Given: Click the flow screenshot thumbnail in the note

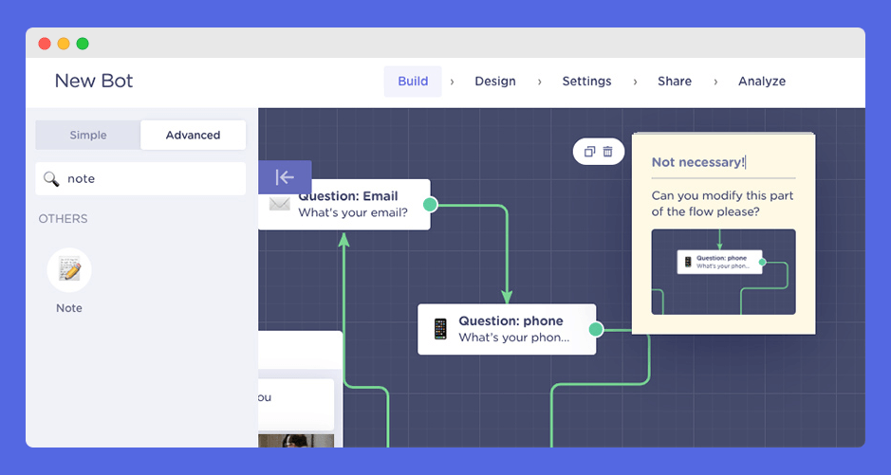Looking at the screenshot, I should point(723,272).
